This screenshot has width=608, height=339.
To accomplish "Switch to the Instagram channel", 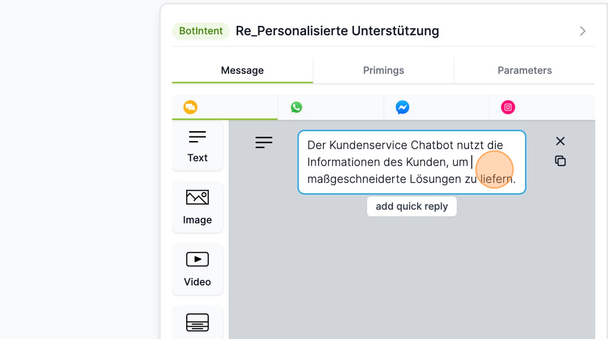I will (x=508, y=107).
